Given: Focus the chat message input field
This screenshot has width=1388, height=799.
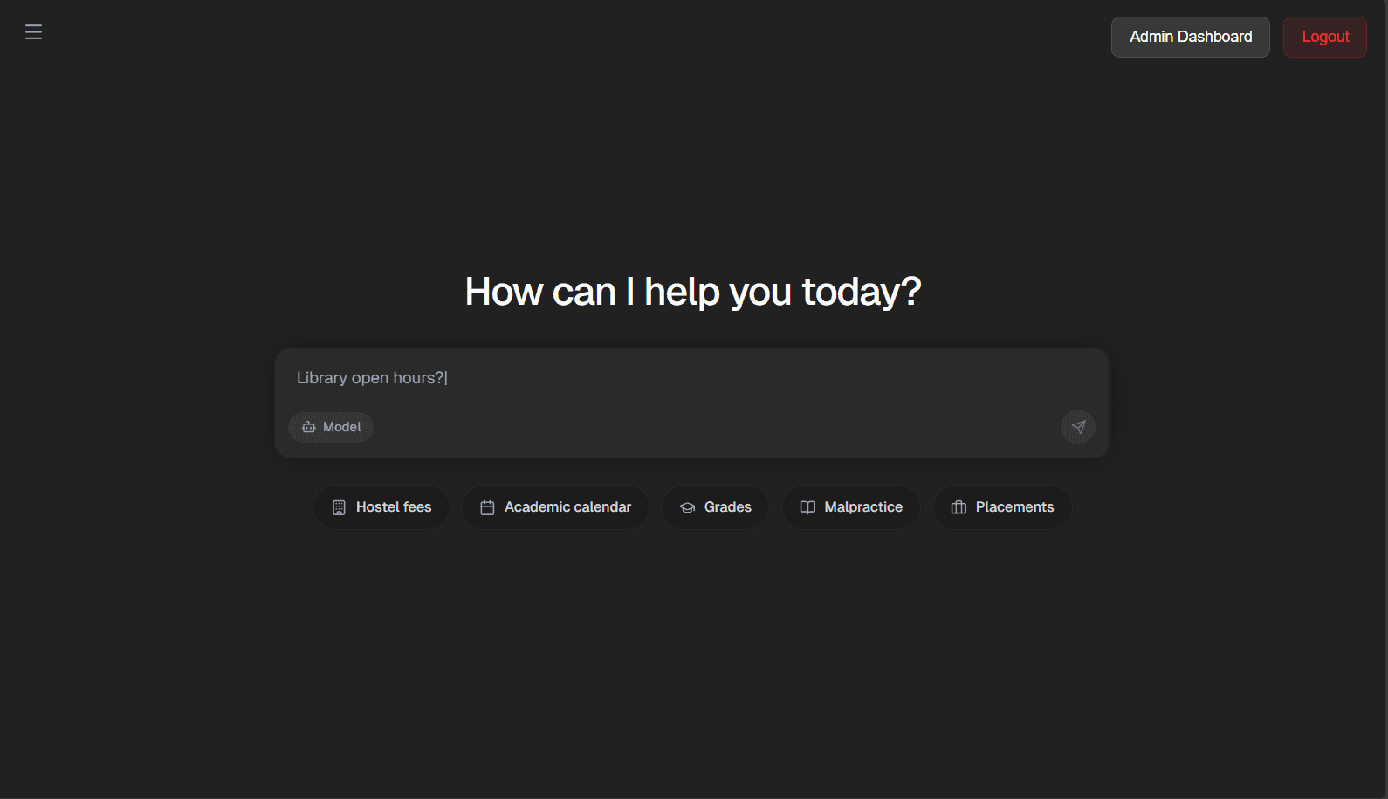Looking at the screenshot, I should pos(690,378).
